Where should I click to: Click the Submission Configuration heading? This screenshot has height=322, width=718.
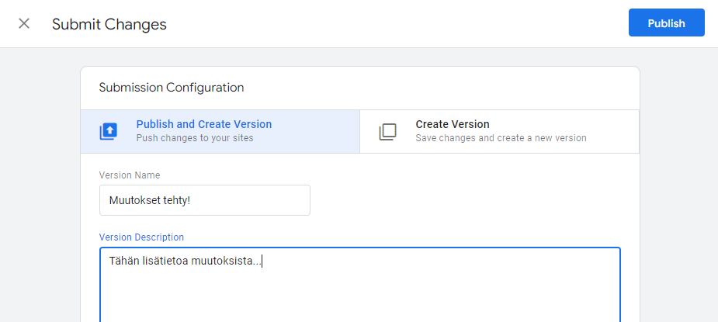(172, 88)
